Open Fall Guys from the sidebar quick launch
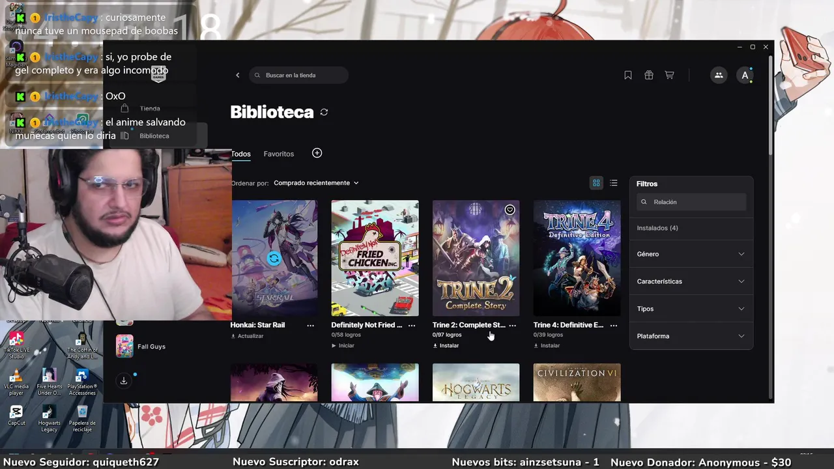The image size is (834, 469). [x=141, y=347]
